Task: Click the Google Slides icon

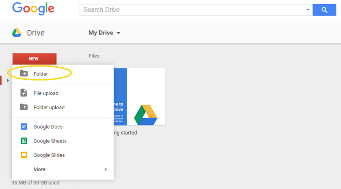Action: click(24, 155)
